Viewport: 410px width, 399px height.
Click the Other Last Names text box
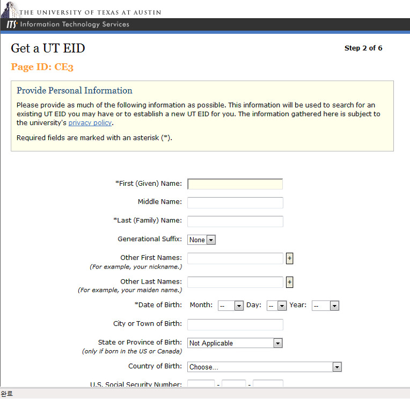coord(235,282)
